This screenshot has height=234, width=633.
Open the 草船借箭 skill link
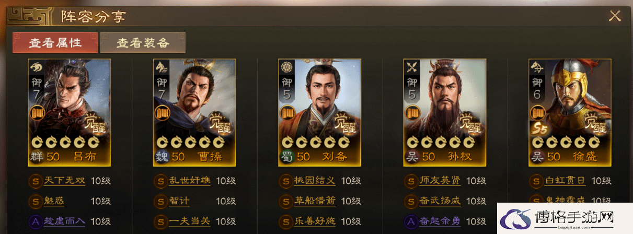pyautogui.click(x=315, y=201)
